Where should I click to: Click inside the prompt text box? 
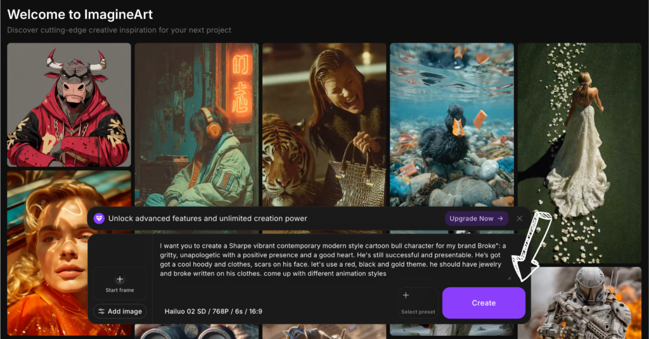pos(330,260)
